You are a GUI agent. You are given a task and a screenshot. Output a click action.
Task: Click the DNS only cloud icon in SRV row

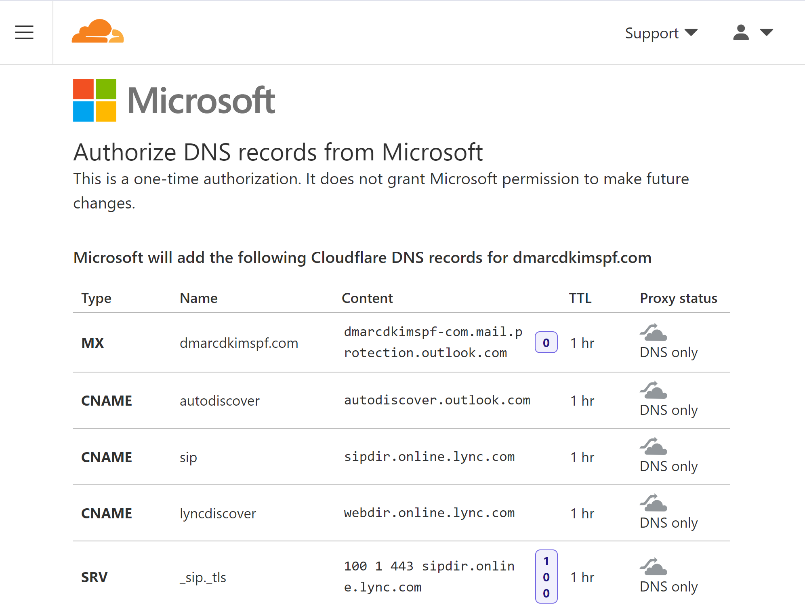click(x=654, y=567)
